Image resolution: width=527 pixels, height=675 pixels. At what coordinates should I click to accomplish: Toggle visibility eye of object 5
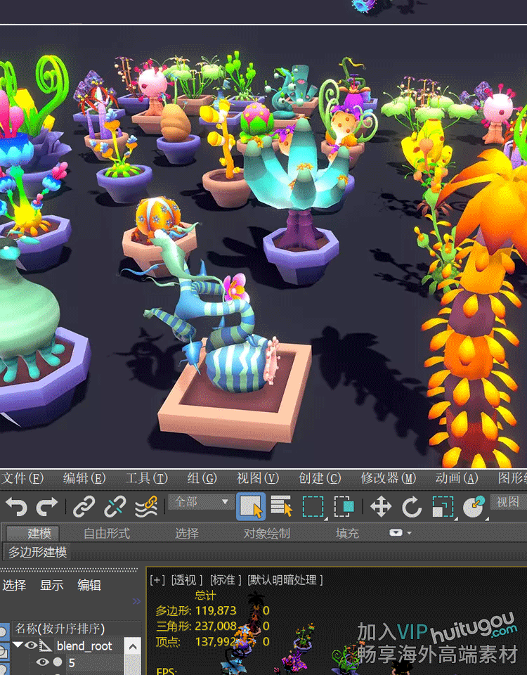(43, 662)
